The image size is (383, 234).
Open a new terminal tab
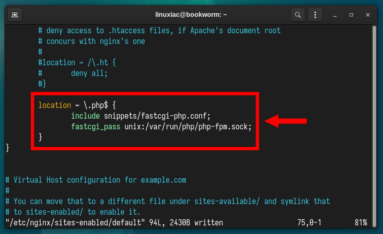[x=15, y=15]
